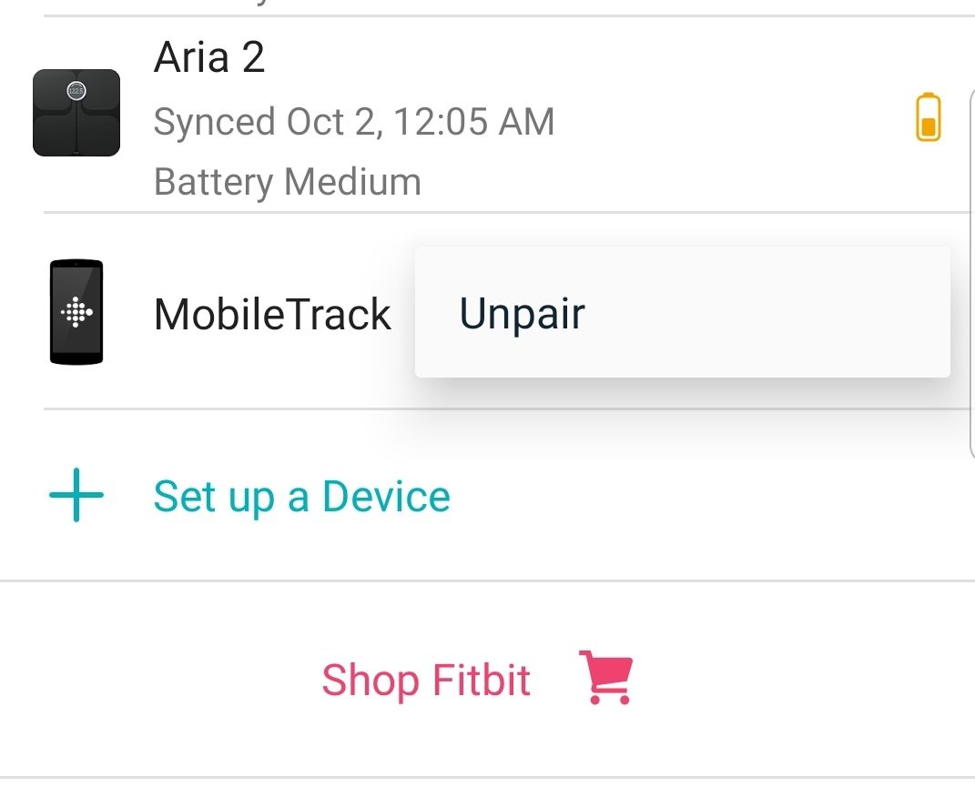Click blank space in the Unpair popup

tap(774, 313)
